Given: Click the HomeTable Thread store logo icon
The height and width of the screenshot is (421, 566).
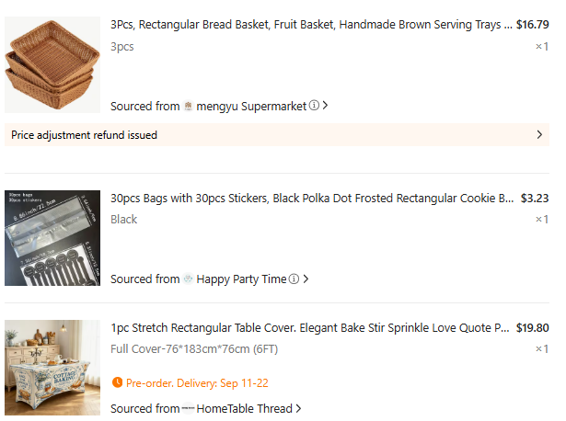Looking at the screenshot, I should [x=188, y=408].
